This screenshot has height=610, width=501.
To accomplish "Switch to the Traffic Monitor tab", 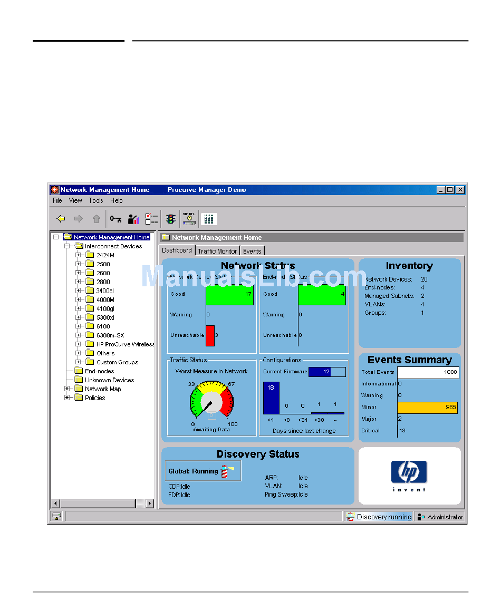I will (x=217, y=251).
